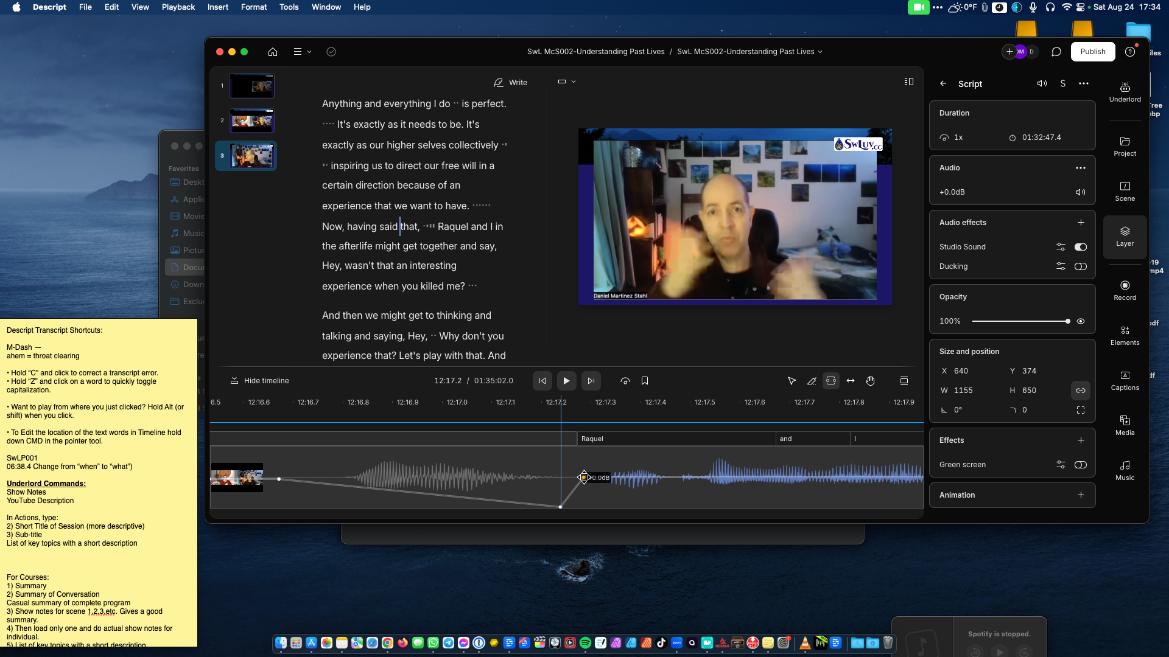Viewport: 1169px width, 657px height.
Task: Open Green screen settings sliders
Action: click(x=1061, y=465)
